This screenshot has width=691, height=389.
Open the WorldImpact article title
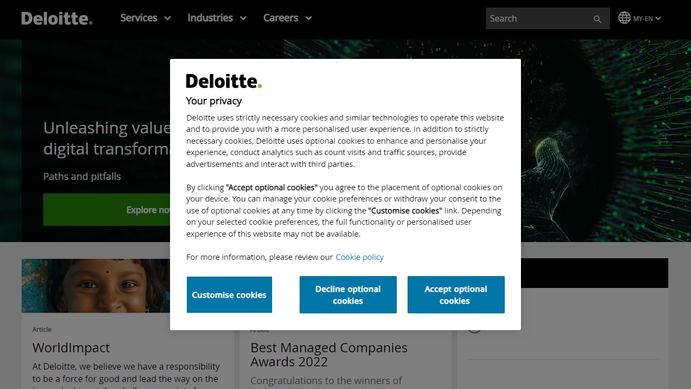[x=71, y=347]
